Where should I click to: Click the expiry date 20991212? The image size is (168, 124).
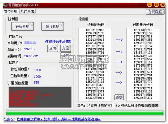coord(31,56)
